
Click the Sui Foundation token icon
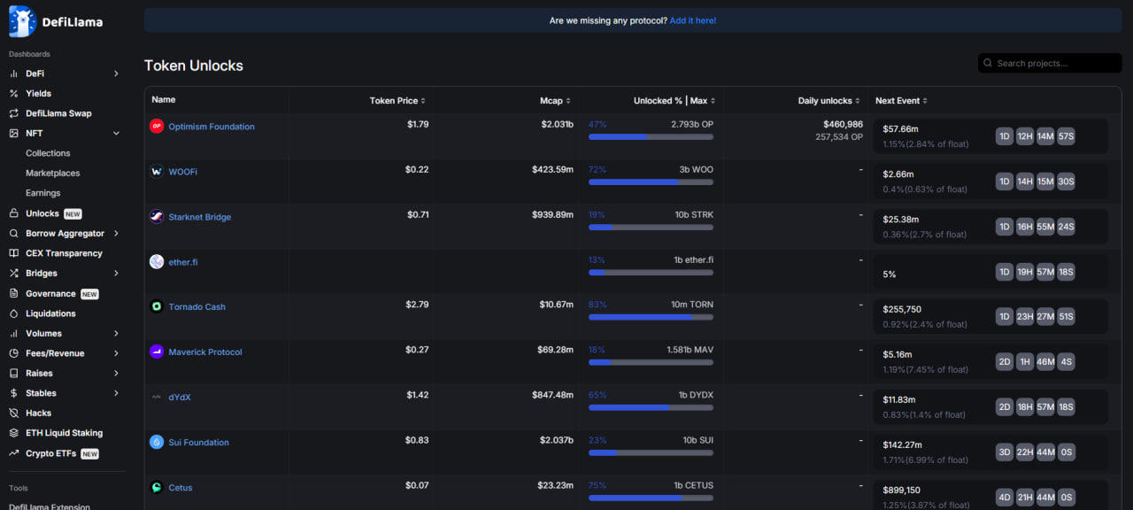(157, 443)
